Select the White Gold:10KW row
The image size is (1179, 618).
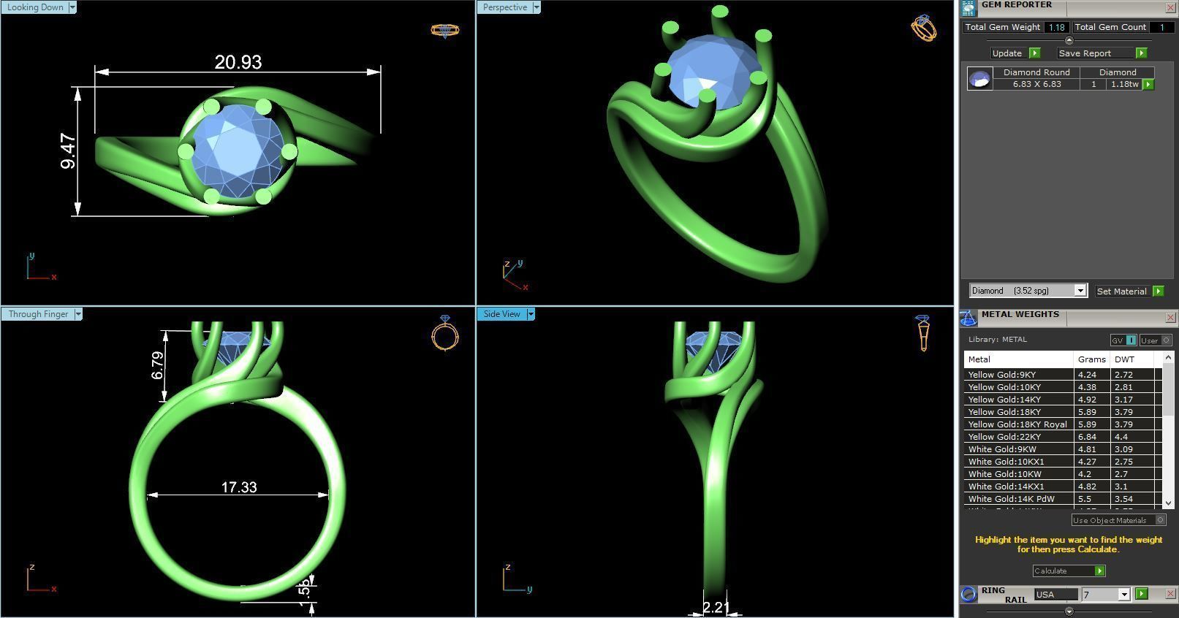point(1062,474)
